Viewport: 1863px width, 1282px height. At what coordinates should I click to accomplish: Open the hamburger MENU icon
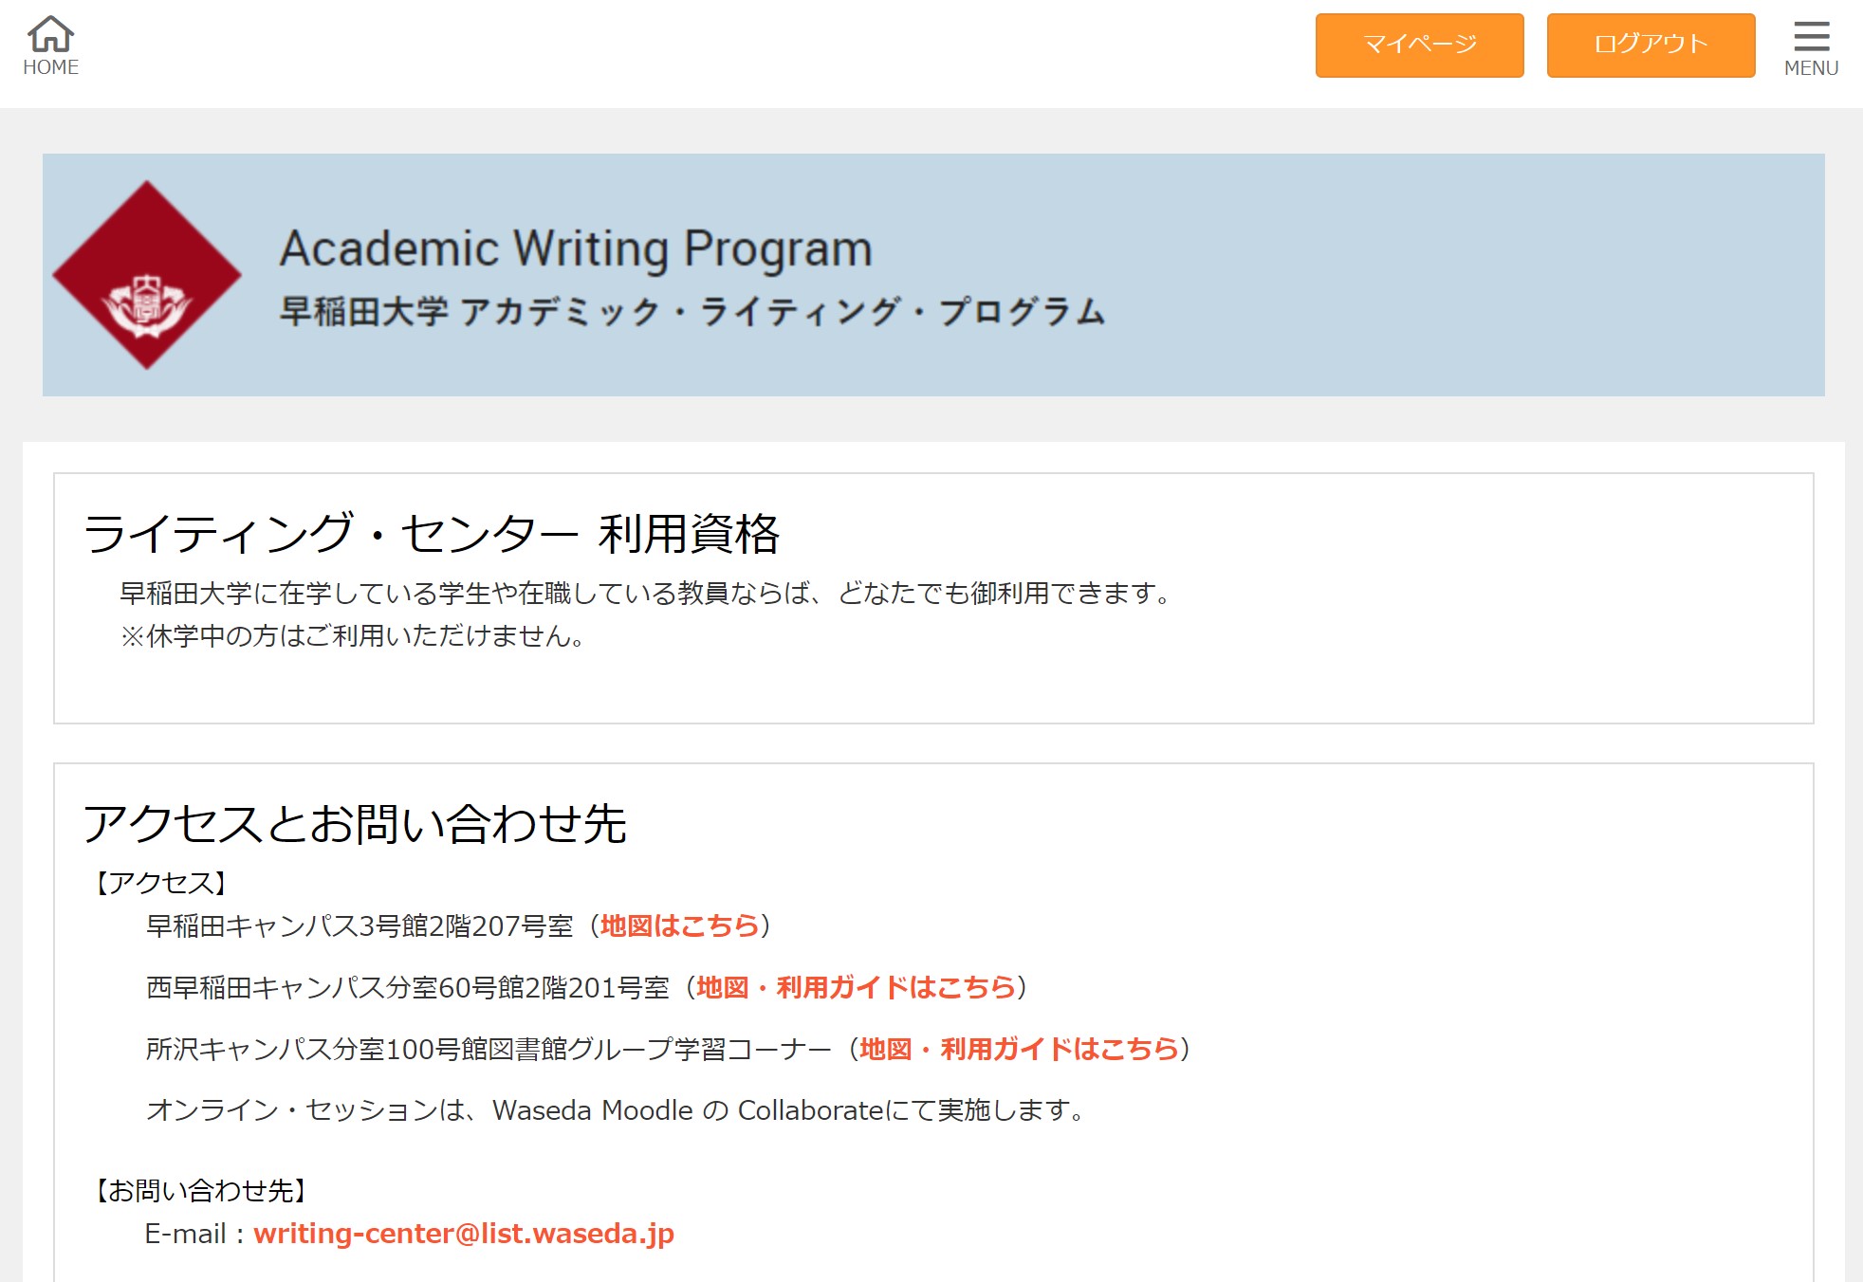[1811, 36]
